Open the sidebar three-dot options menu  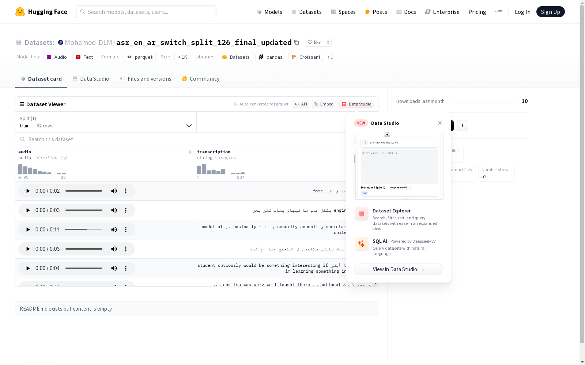click(x=463, y=126)
